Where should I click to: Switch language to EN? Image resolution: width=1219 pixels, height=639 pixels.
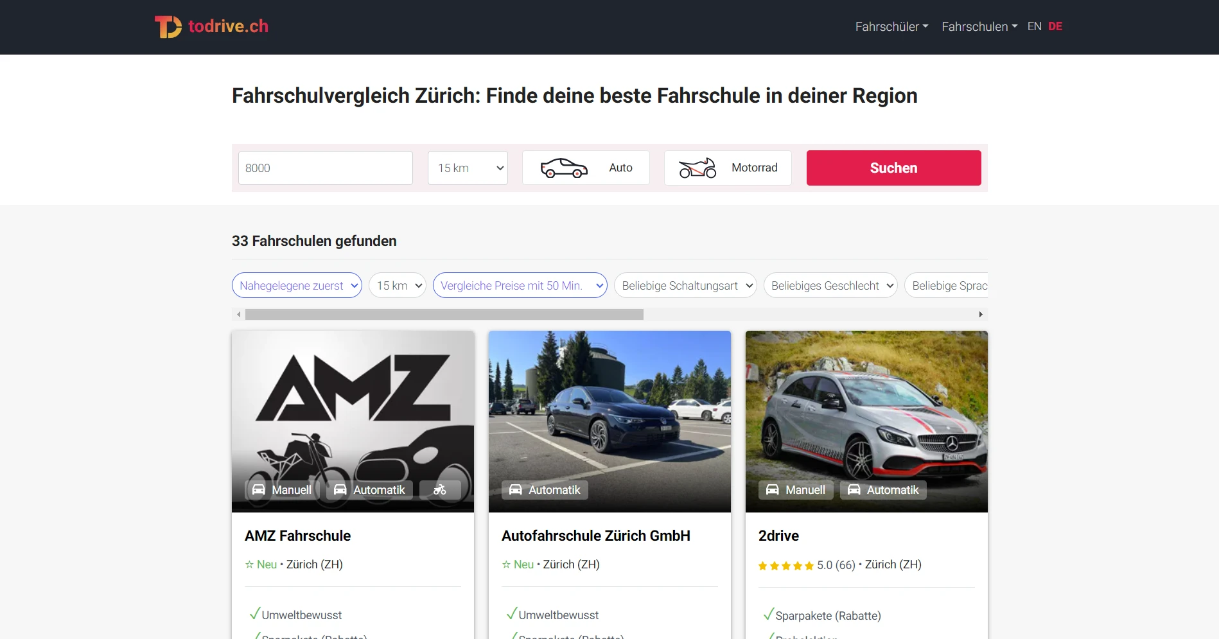pos(1034,26)
